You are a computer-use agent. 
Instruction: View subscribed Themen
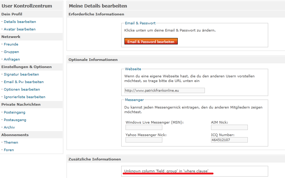11,143
